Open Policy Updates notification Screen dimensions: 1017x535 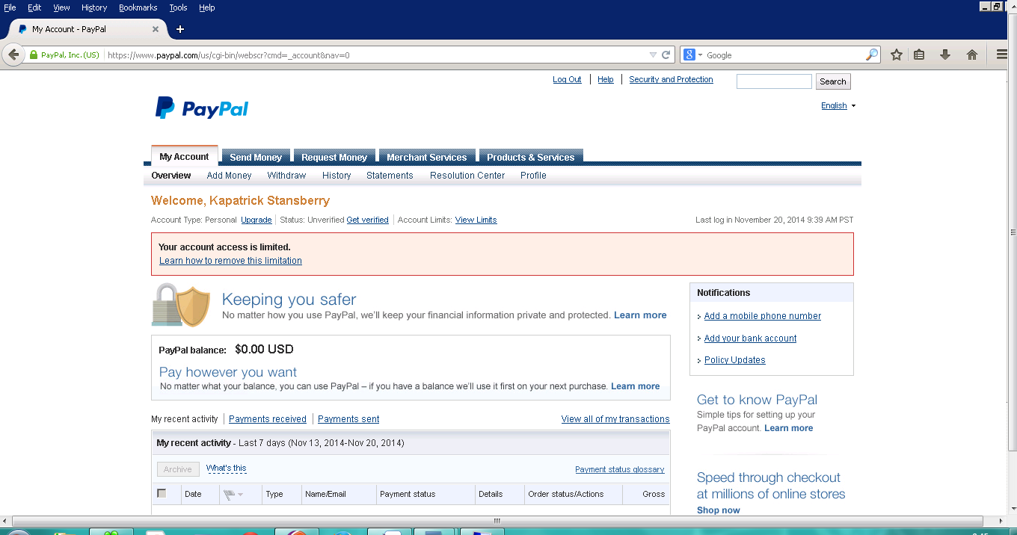pyautogui.click(x=734, y=360)
